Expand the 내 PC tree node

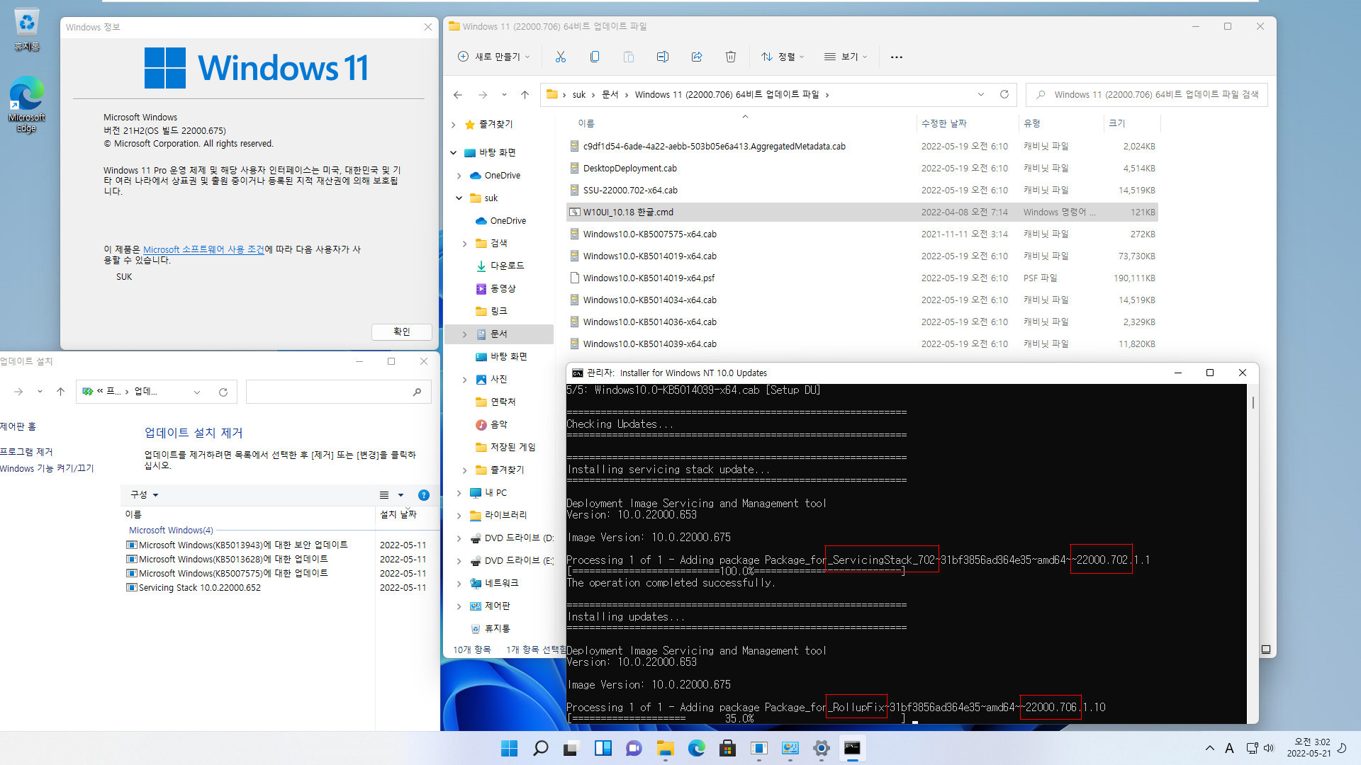tap(459, 493)
